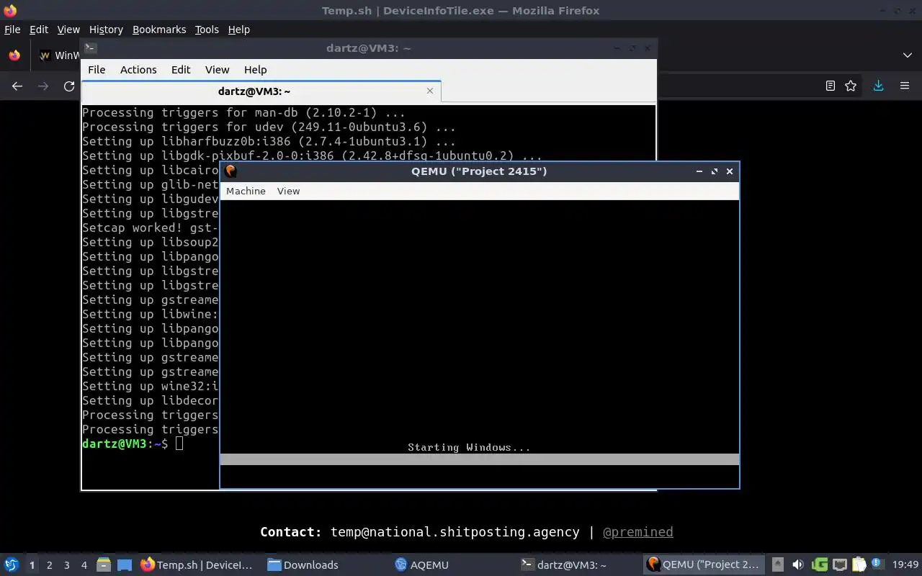Close the QEMU Project 2415 window
Image resolution: width=922 pixels, height=576 pixels.
[x=730, y=171]
